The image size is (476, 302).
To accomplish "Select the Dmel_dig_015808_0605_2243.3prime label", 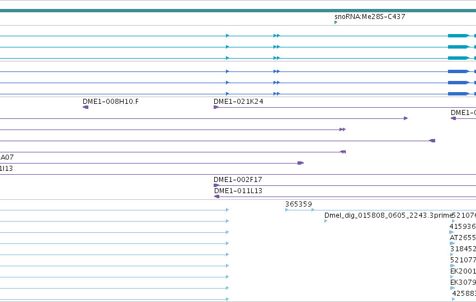I will [388, 215].
